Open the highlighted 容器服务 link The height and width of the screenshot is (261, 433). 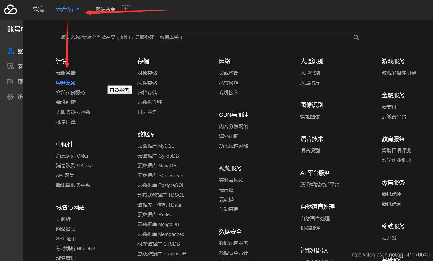click(x=66, y=83)
